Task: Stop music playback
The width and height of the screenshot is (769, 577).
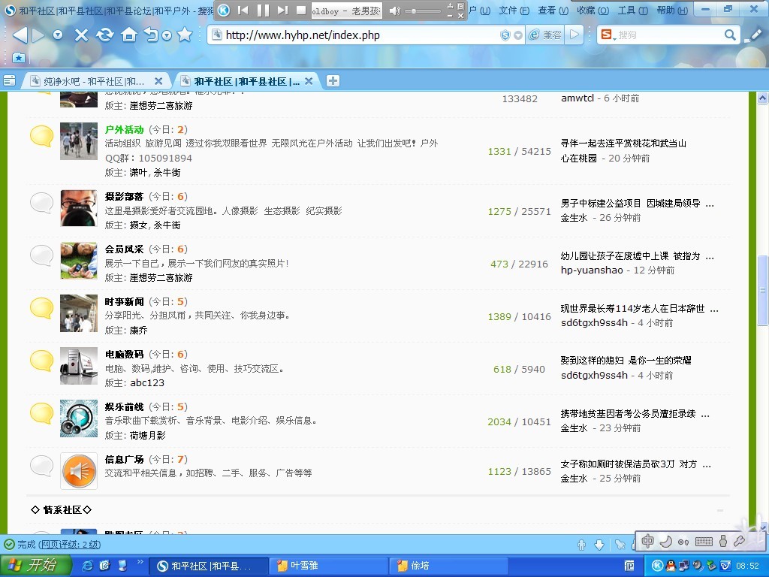Action: (x=302, y=11)
